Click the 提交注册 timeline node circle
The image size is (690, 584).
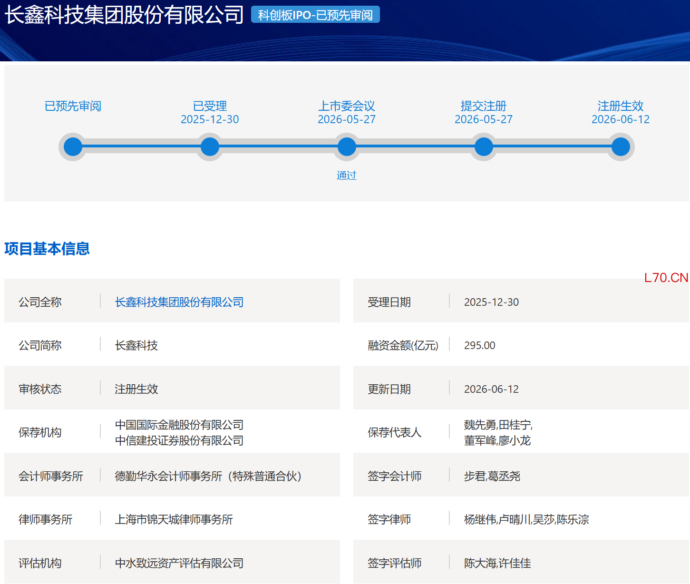484,147
